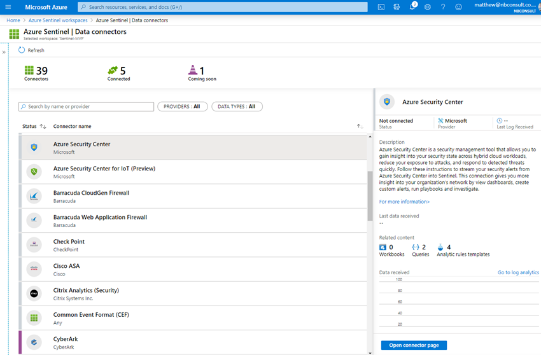The width and height of the screenshot is (541, 355).
Task: Select Azure Security Center for IoT (Preview) row
Action: [x=192, y=172]
